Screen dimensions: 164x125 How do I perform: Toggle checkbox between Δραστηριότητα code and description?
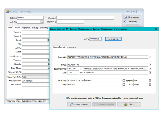click(81, 69)
